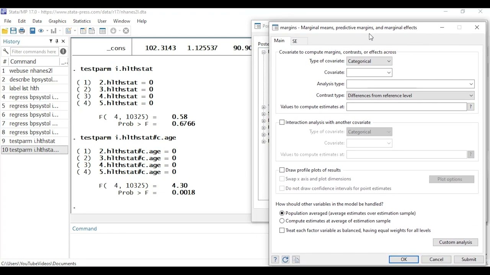Open the Help menu
Screen dimensions: 490x275
point(142,21)
